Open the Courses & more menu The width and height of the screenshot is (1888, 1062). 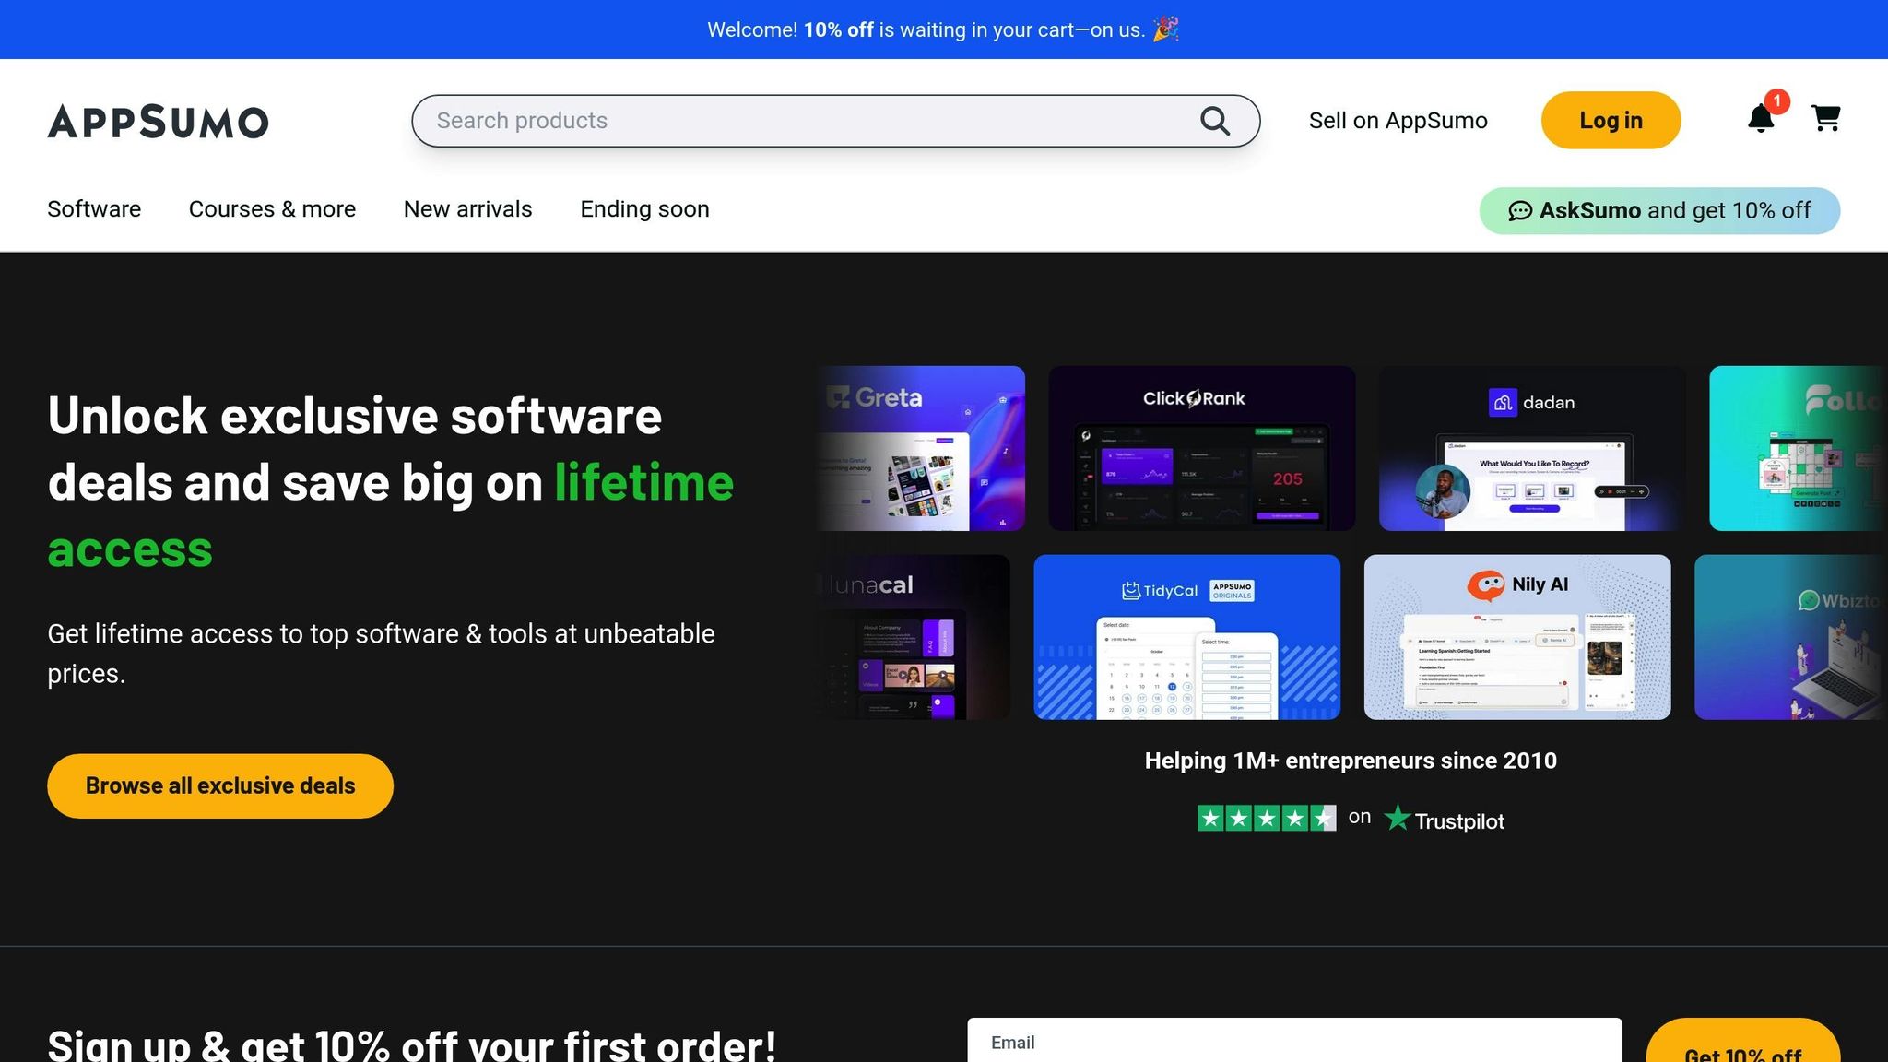coord(272,209)
